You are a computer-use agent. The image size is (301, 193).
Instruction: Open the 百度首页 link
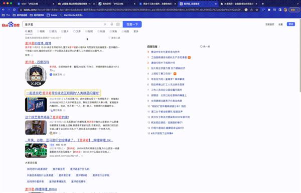[x=270, y=24]
